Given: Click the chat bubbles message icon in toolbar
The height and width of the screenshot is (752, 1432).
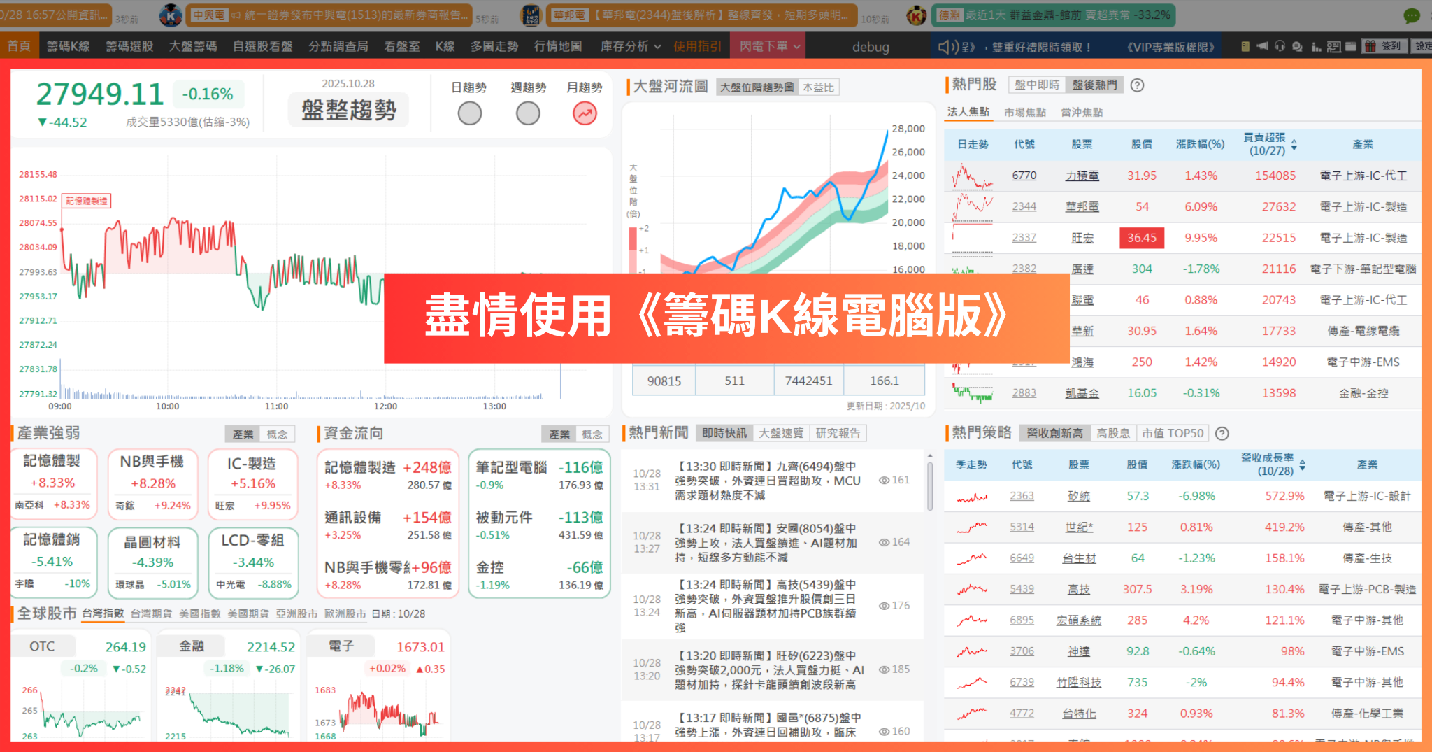Looking at the screenshot, I should 1298,46.
